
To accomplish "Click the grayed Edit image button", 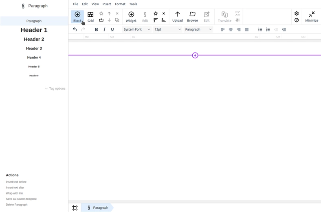I will coord(207,17).
